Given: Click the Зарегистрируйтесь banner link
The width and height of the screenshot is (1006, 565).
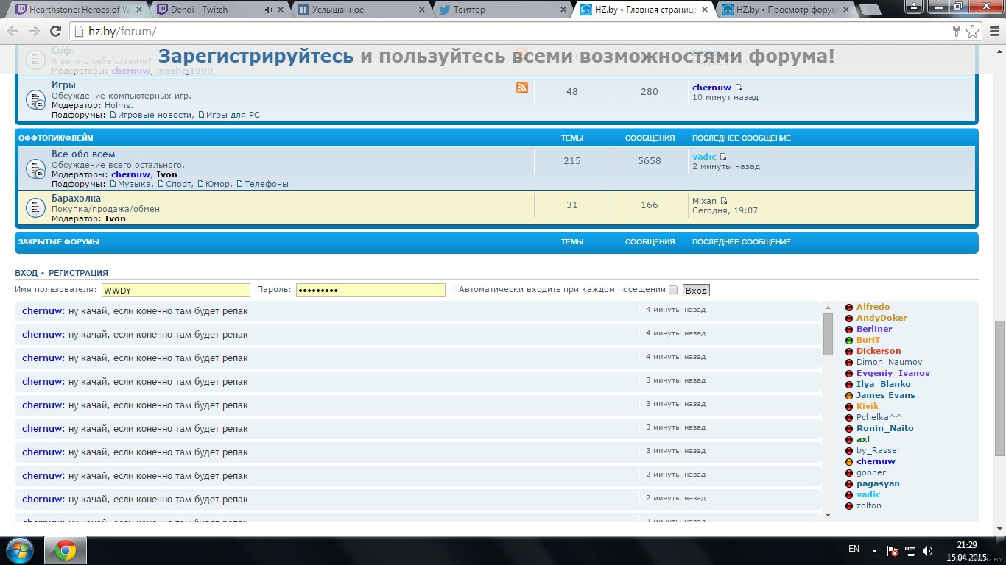Looking at the screenshot, I should coord(256,57).
